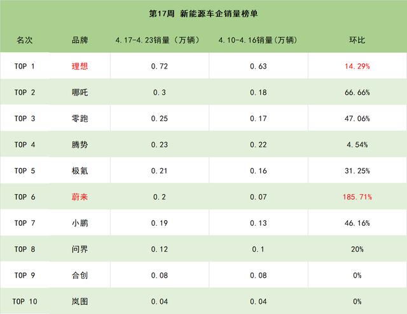Click the 品牌 column header
Screen dimensions: 407x314
(79, 40)
